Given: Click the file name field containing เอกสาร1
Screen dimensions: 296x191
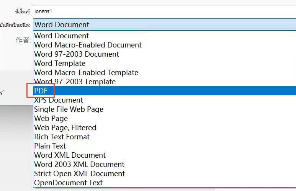Looking at the screenshot, I should (164, 11).
